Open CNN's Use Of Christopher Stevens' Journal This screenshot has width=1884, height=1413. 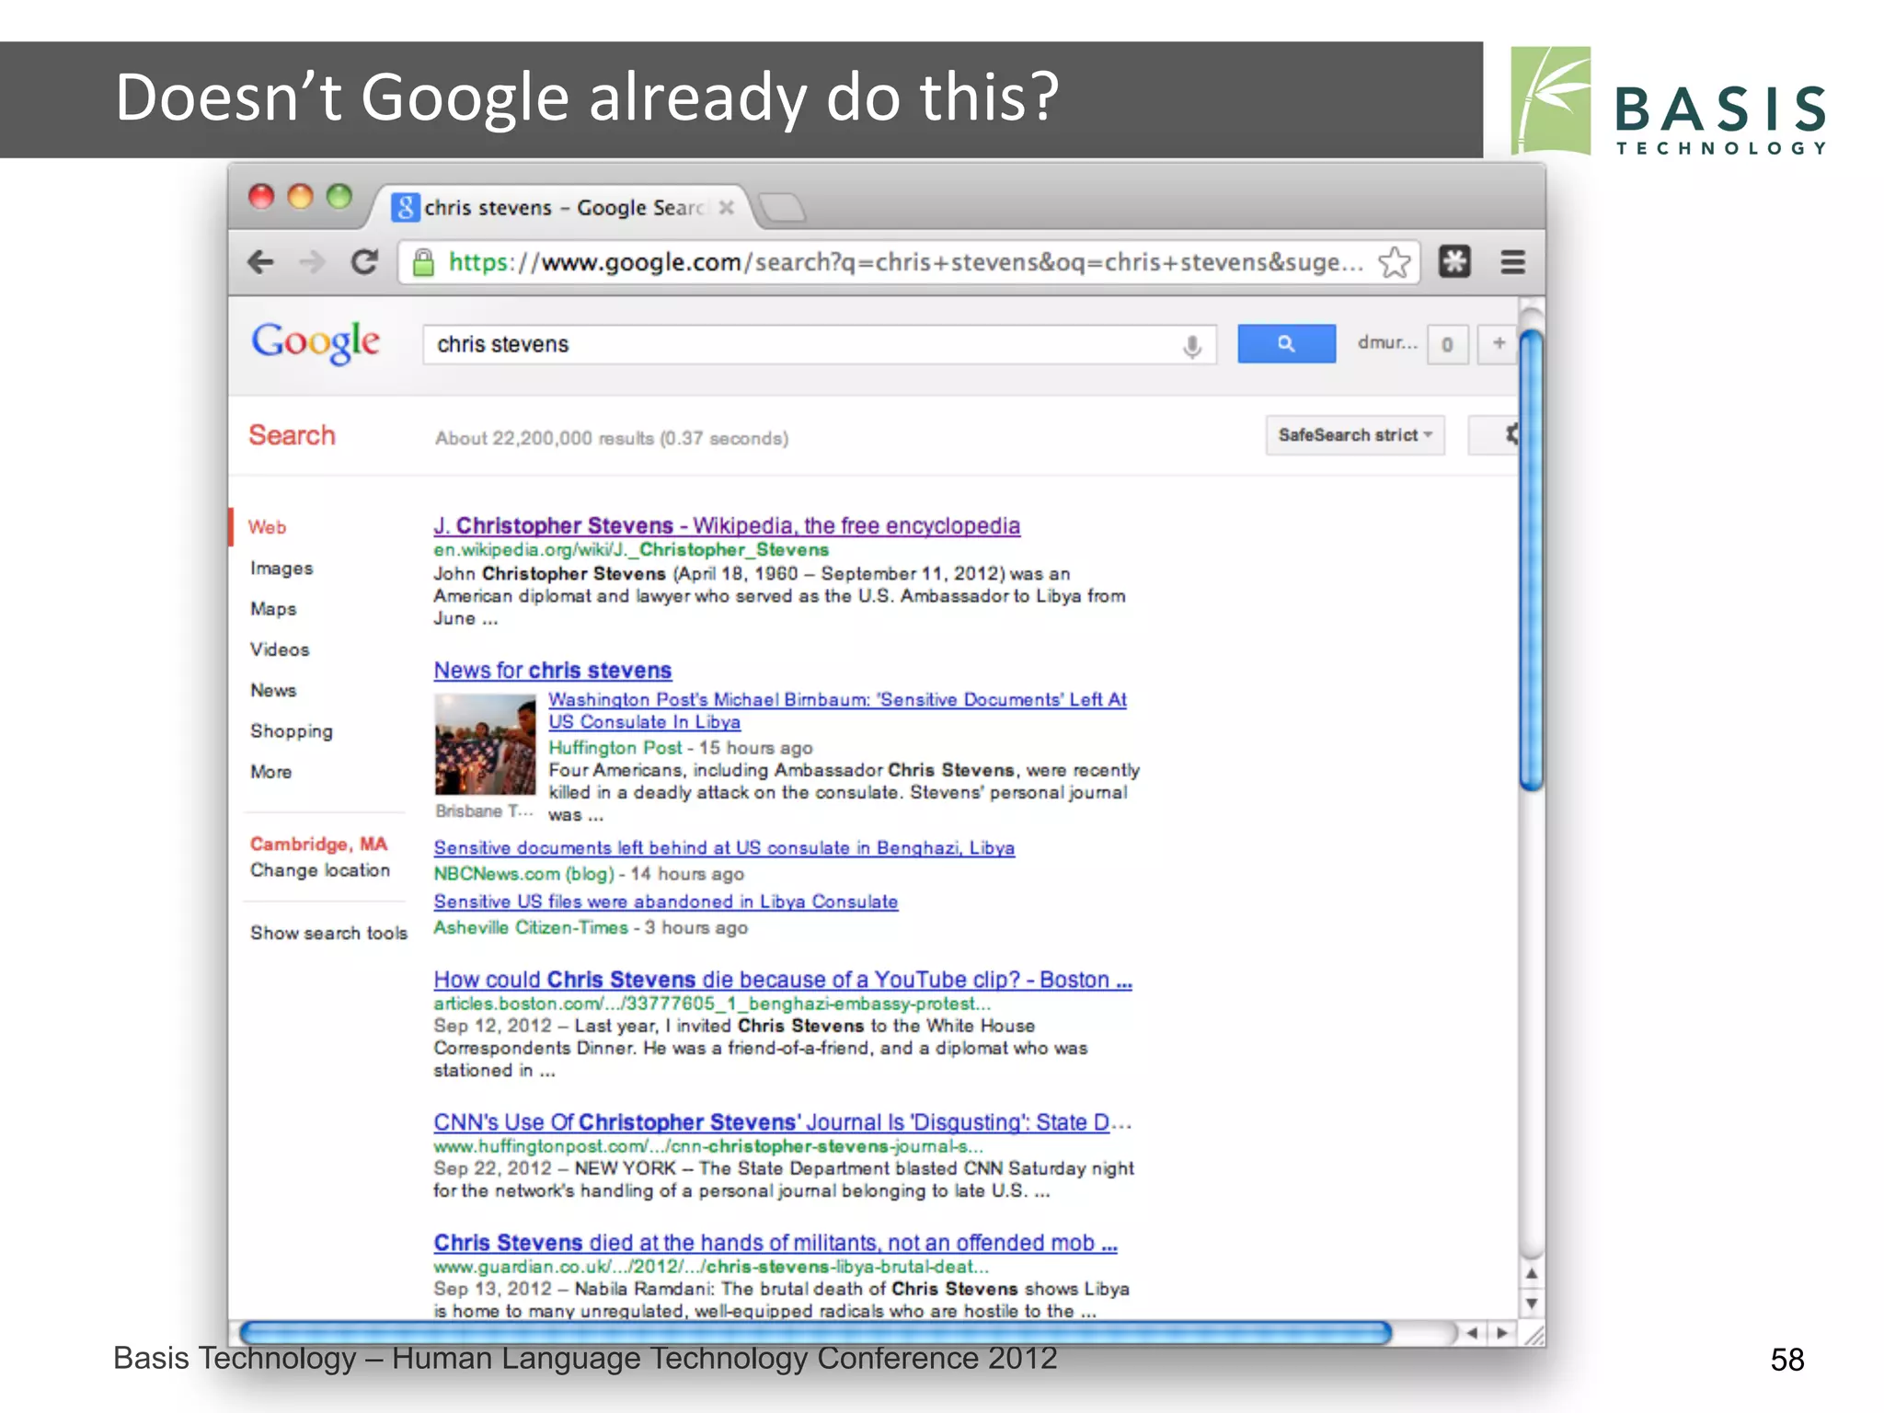[783, 1122]
